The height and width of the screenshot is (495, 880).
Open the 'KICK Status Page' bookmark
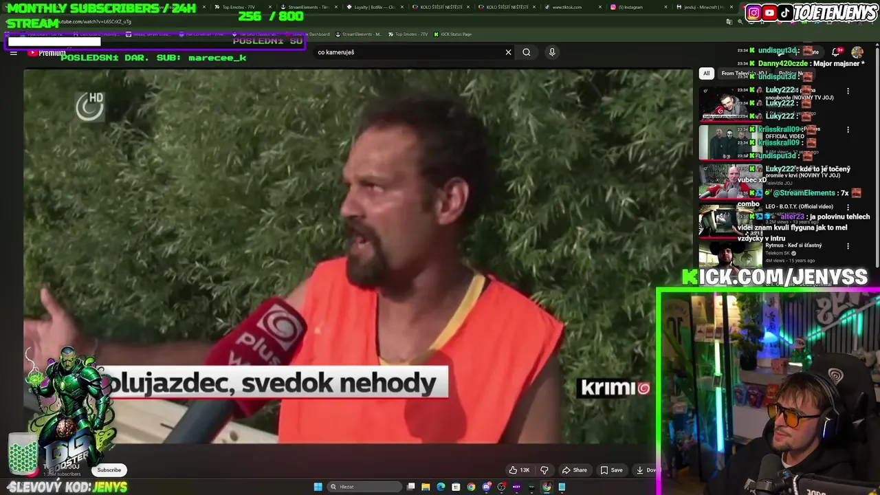coord(452,34)
